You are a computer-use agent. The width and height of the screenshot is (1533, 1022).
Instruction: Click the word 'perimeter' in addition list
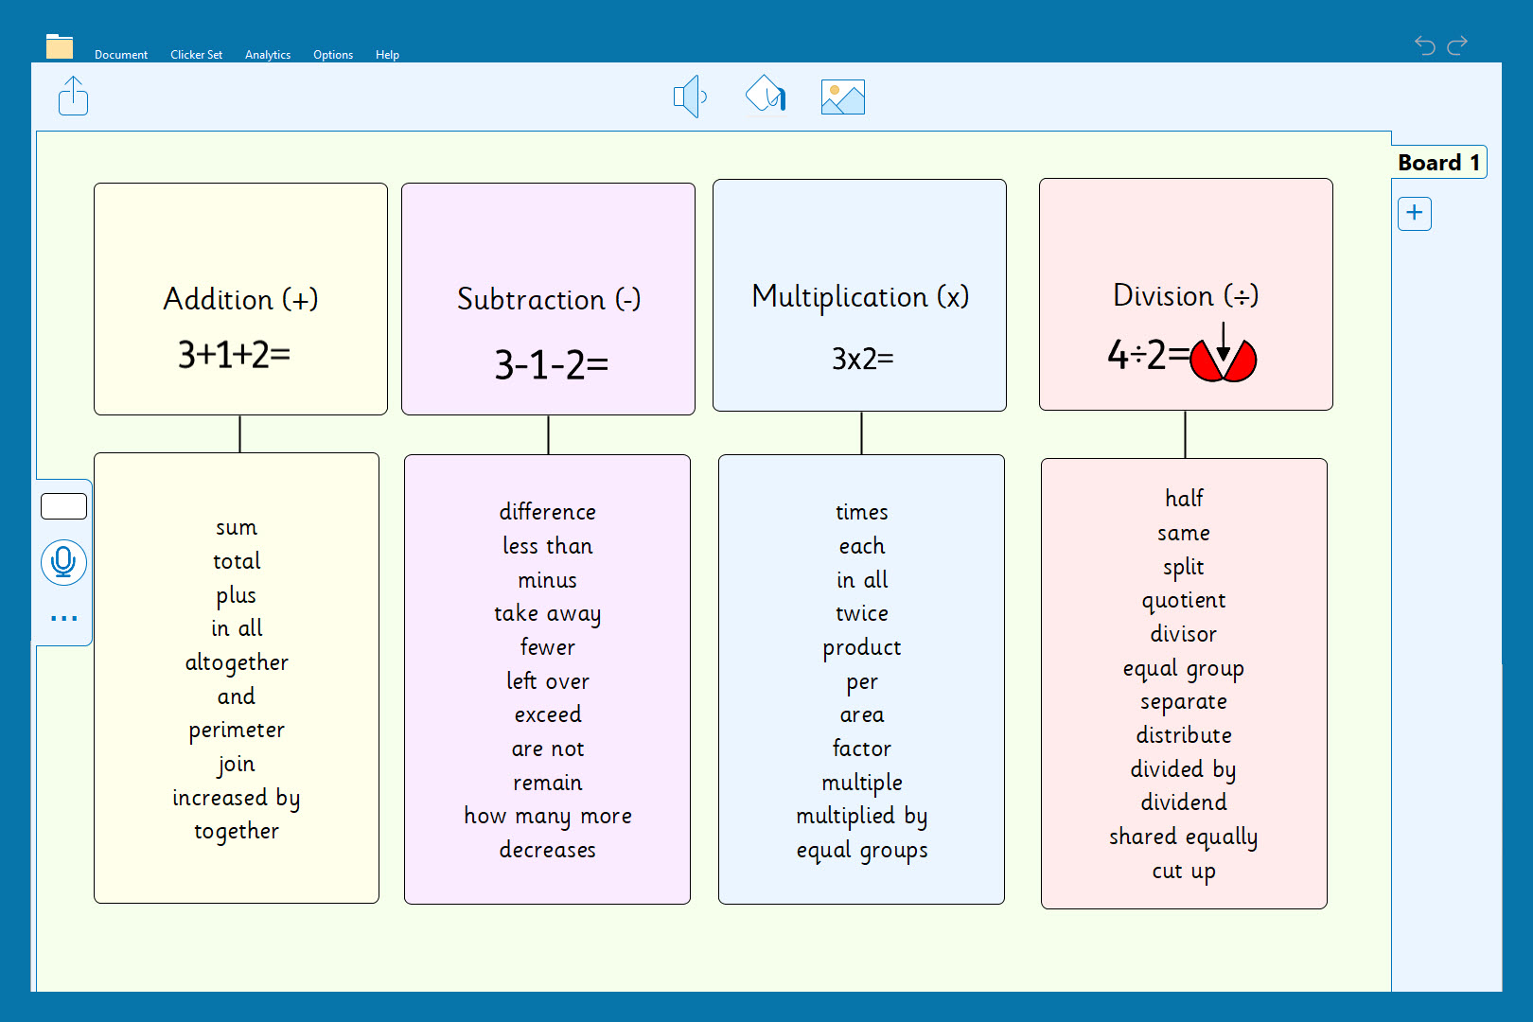pos(237,731)
